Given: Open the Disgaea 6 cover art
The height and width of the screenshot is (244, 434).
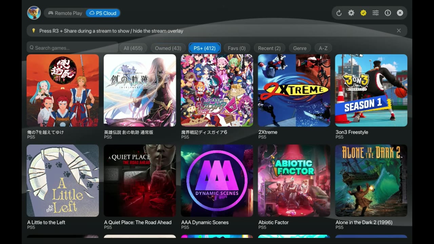Looking at the screenshot, I should pos(217,90).
